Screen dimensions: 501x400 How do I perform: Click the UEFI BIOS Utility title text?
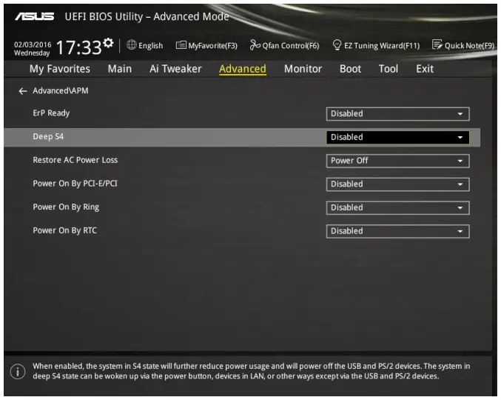click(147, 16)
